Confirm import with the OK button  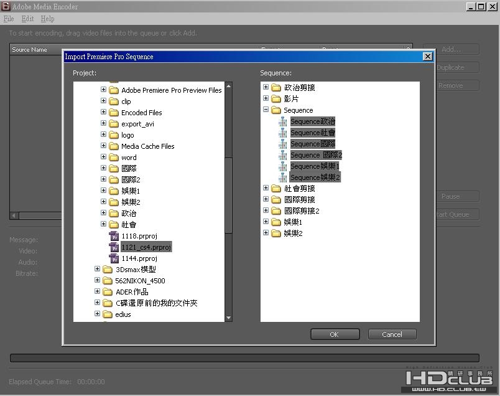point(335,334)
